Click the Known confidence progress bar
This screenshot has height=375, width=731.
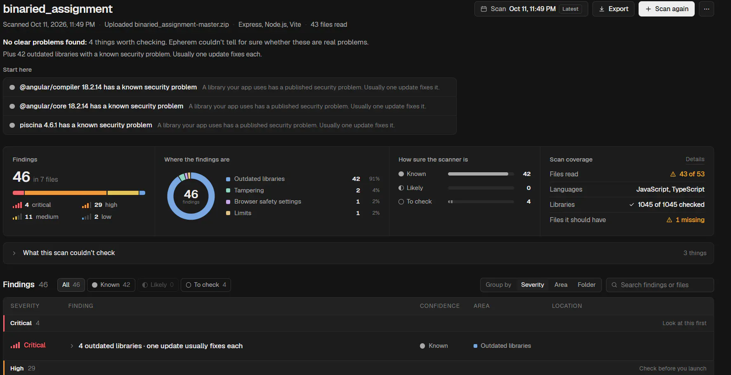[481, 174]
